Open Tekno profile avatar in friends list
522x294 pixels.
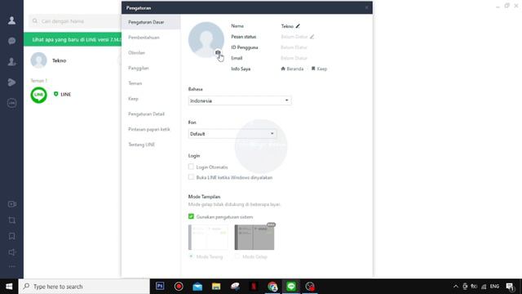[x=38, y=60]
